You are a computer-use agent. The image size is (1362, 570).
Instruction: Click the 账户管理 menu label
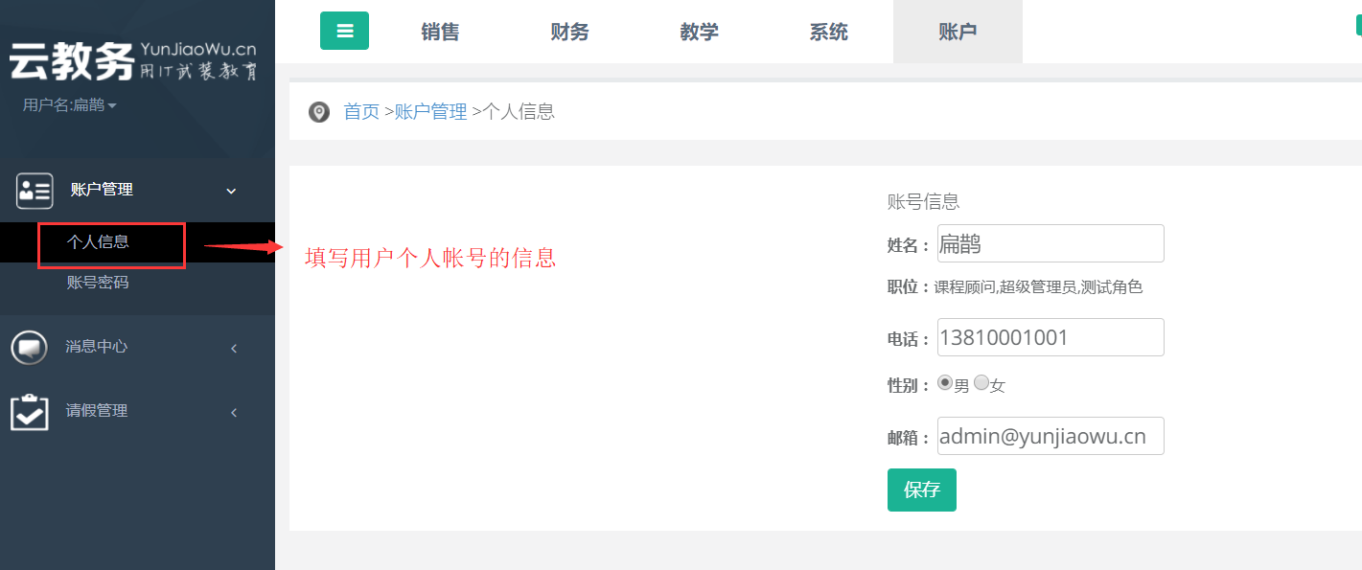(102, 190)
